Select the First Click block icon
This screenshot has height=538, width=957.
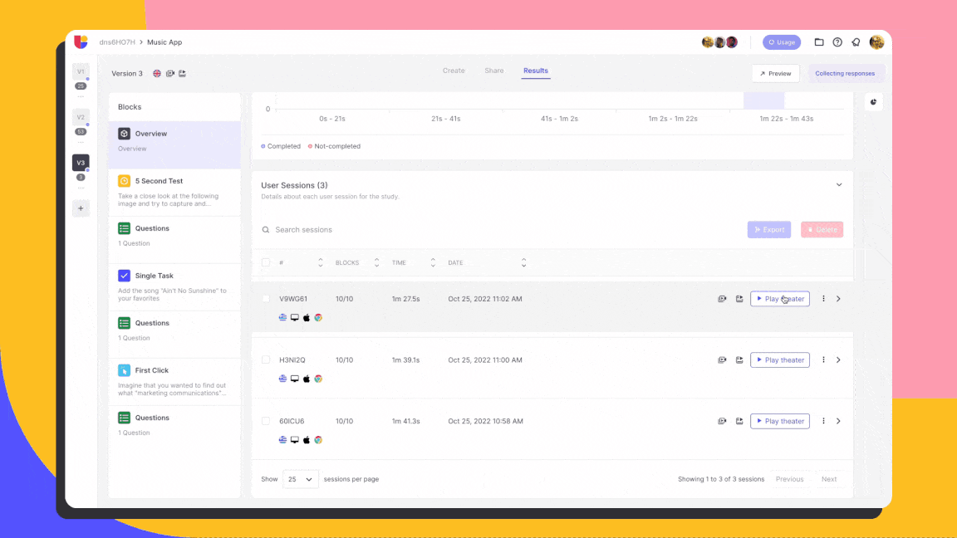[x=125, y=370]
